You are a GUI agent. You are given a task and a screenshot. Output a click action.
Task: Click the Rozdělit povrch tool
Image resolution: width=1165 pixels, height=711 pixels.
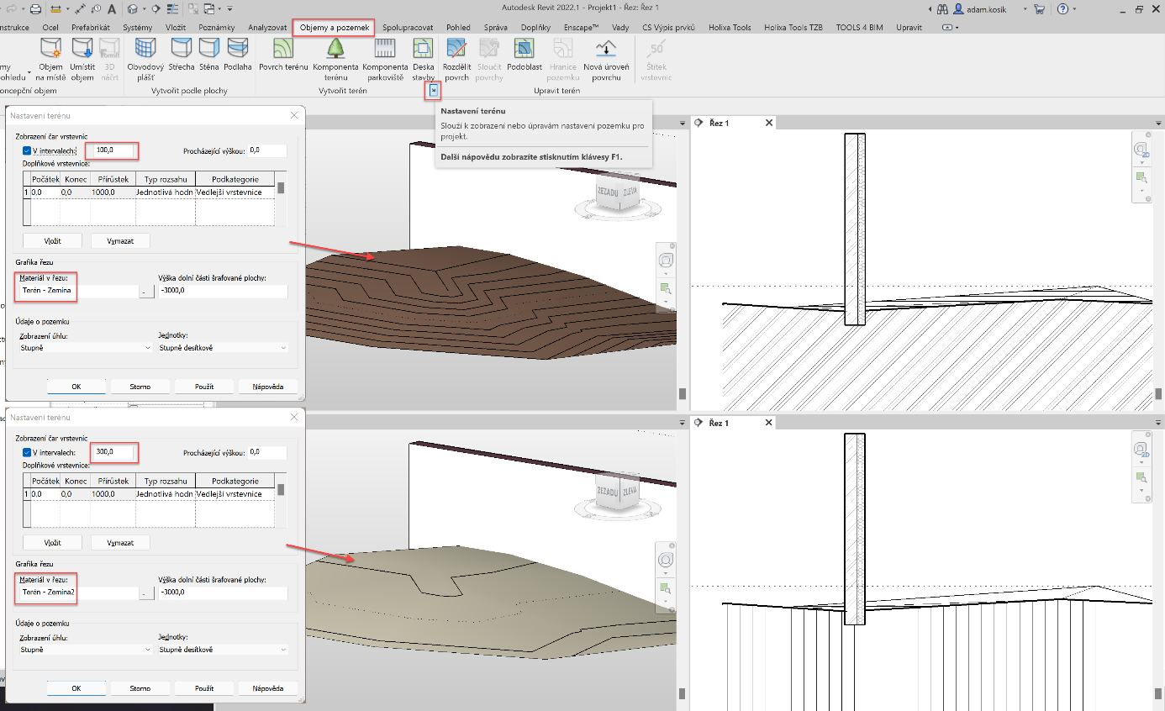pyautogui.click(x=456, y=49)
